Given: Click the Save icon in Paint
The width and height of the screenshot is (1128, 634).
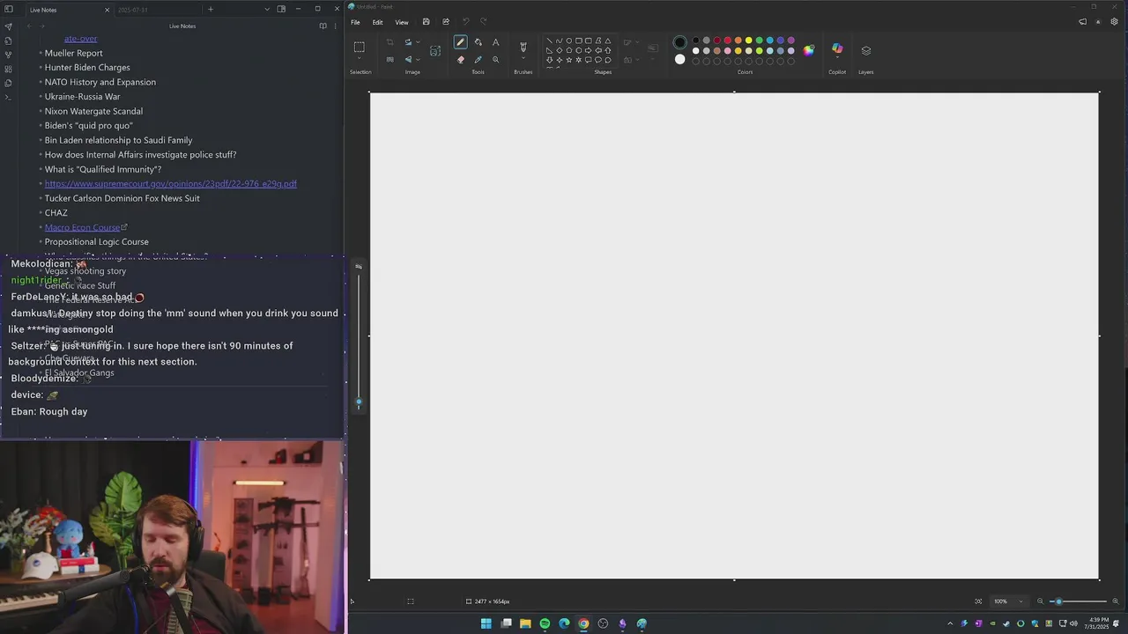Looking at the screenshot, I should tap(426, 22).
